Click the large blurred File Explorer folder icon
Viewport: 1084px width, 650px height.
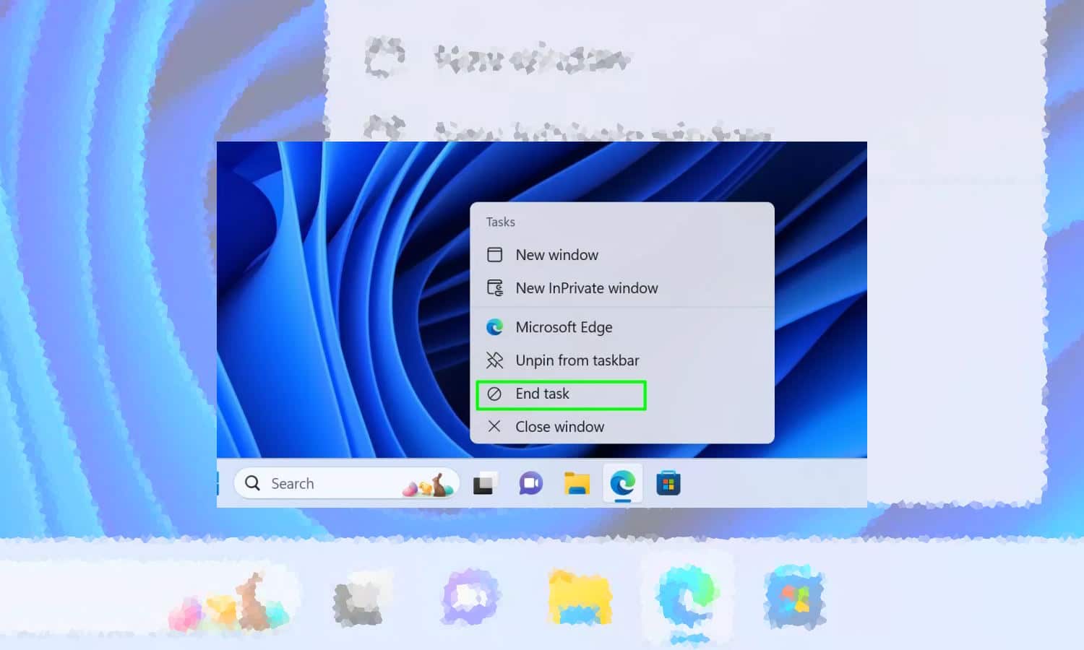[580, 598]
